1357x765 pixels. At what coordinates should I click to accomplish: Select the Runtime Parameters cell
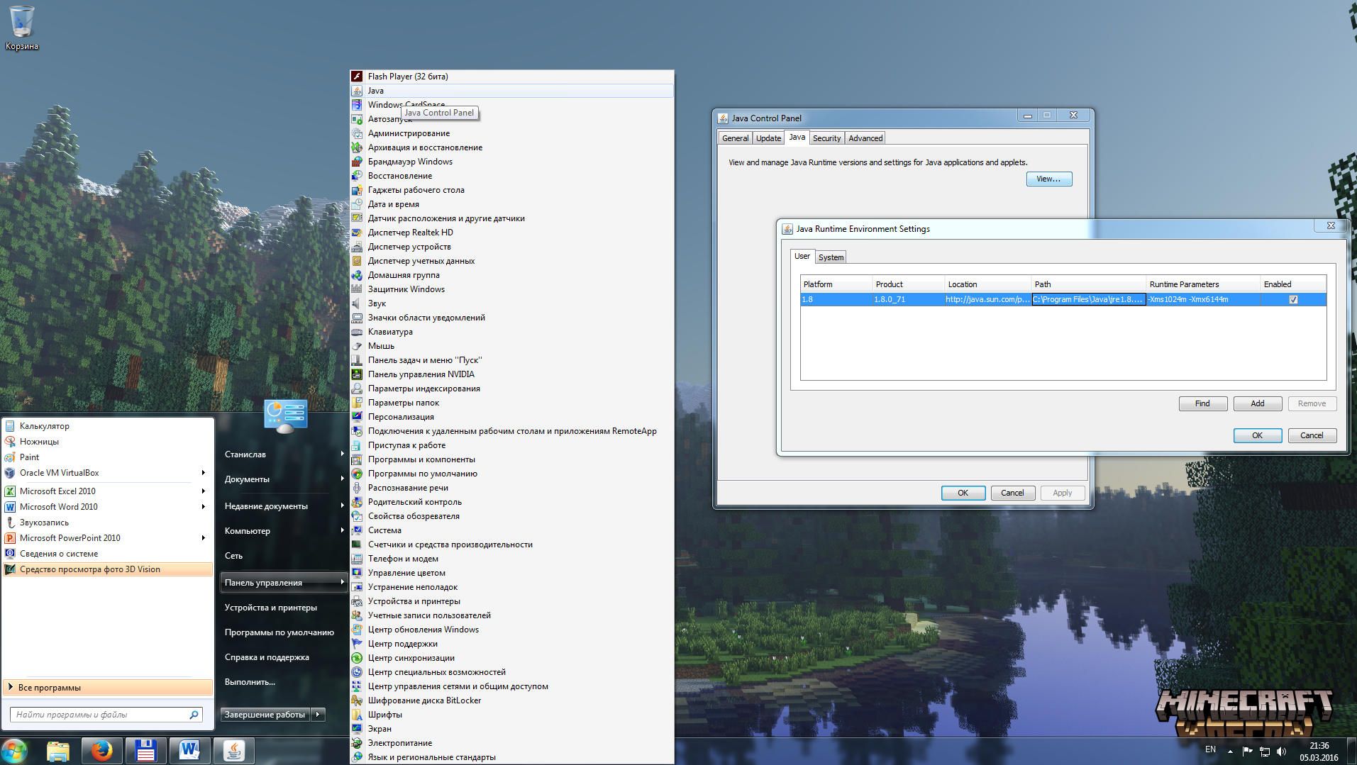[x=1202, y=299]
